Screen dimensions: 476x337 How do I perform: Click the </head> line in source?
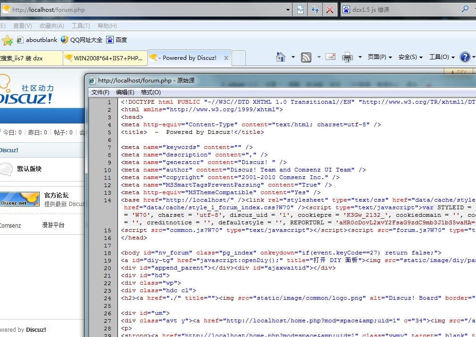coord(134,238)
